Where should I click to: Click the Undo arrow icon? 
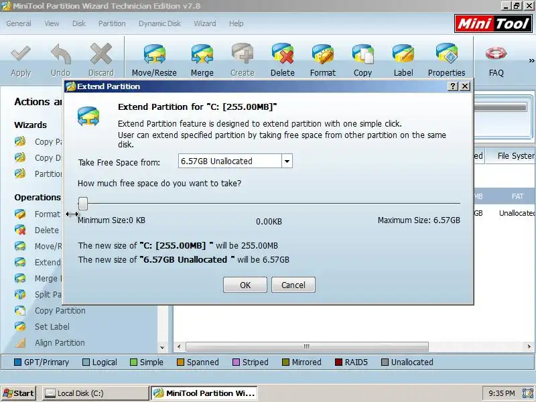point(60,54)
